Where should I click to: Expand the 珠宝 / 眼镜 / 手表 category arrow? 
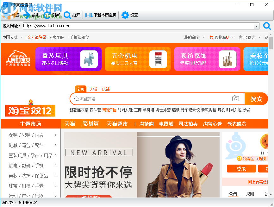(56, 186)
